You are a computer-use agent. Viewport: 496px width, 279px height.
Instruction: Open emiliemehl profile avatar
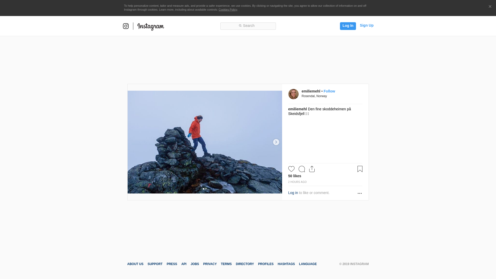293,94
